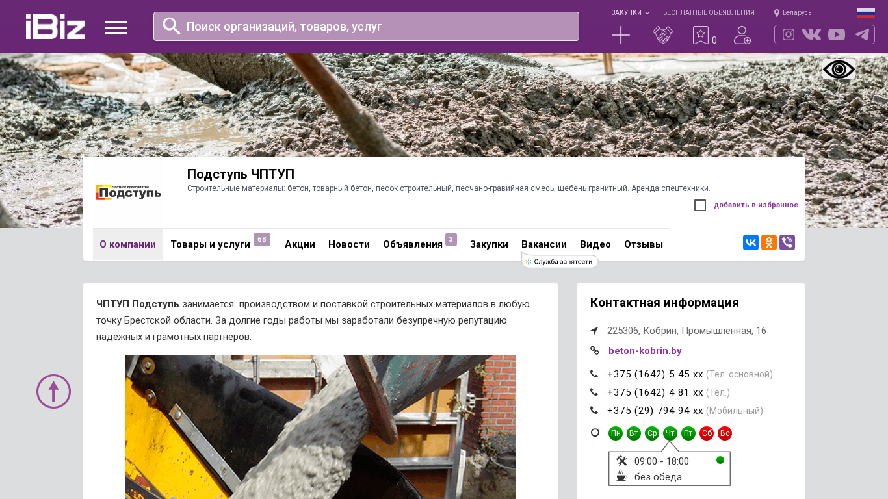Click the address location arrow icon
The image size is (888, 499).
point(594,331)
